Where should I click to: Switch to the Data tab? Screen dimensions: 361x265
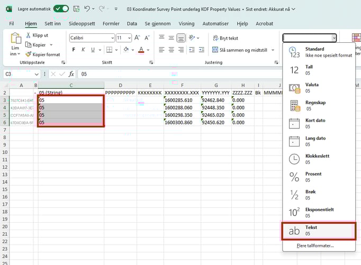[132, 24]
